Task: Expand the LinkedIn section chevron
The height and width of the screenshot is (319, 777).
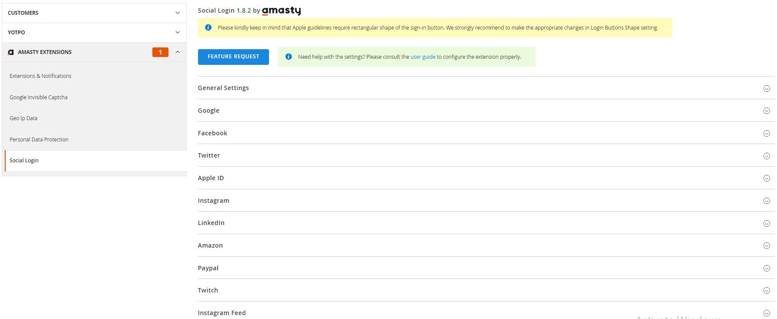Action: pos(767,223)
